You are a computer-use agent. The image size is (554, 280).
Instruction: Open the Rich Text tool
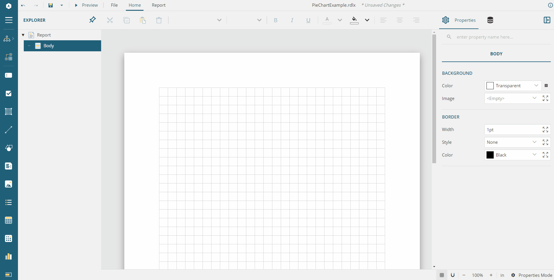pyautogui.click(x=9, y=166)
